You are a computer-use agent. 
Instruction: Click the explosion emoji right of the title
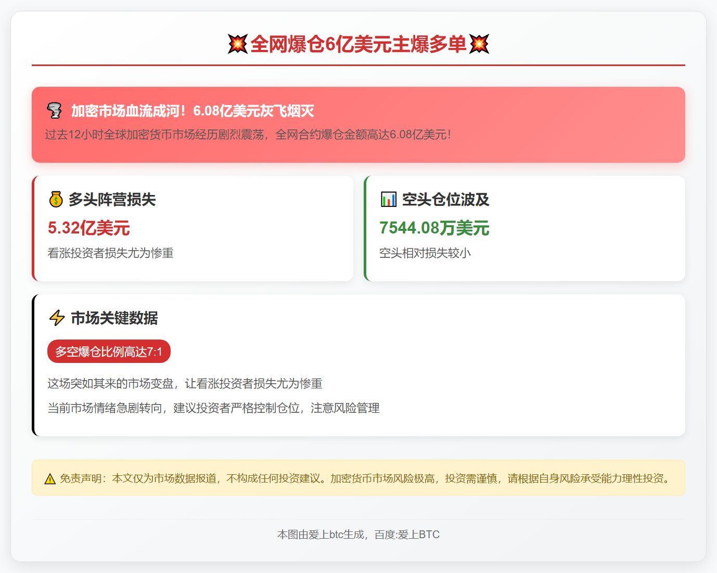pos(479,44)
